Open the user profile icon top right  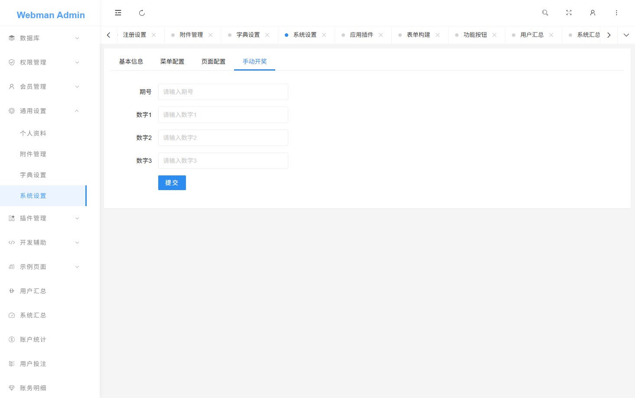pyautogui.click(x=593, y=13)
